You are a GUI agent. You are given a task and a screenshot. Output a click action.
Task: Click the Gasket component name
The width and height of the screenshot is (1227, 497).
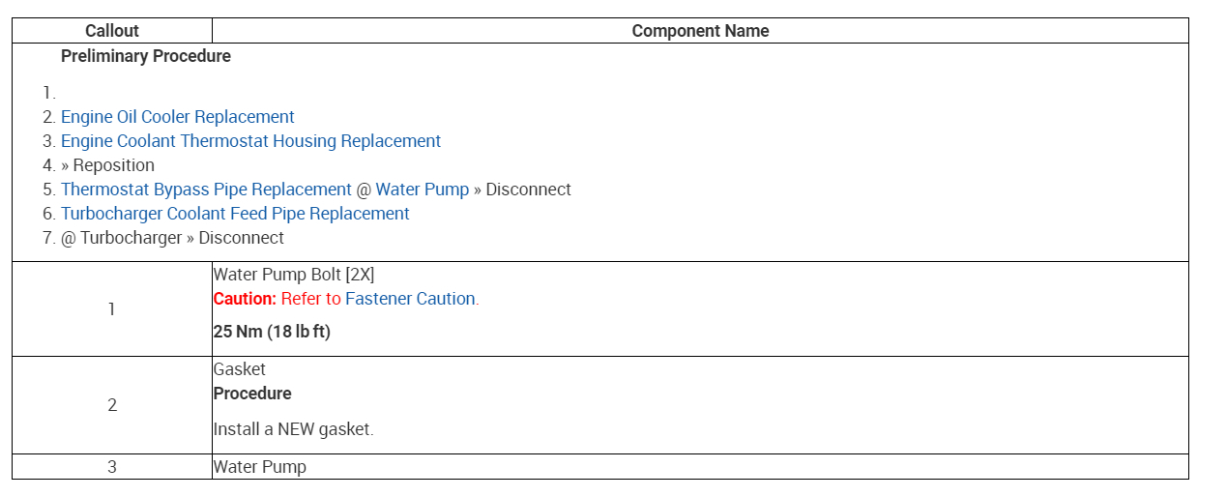(240, 369)
